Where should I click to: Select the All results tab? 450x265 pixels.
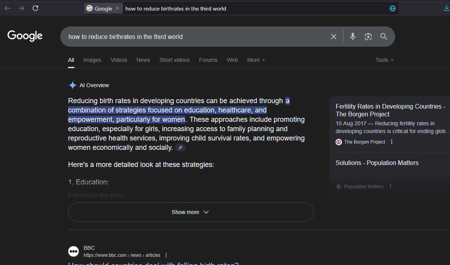pyautogui.click(x=71, y=60)
